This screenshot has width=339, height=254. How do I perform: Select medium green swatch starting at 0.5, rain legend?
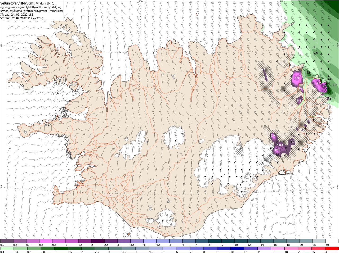tap(34, 248)
